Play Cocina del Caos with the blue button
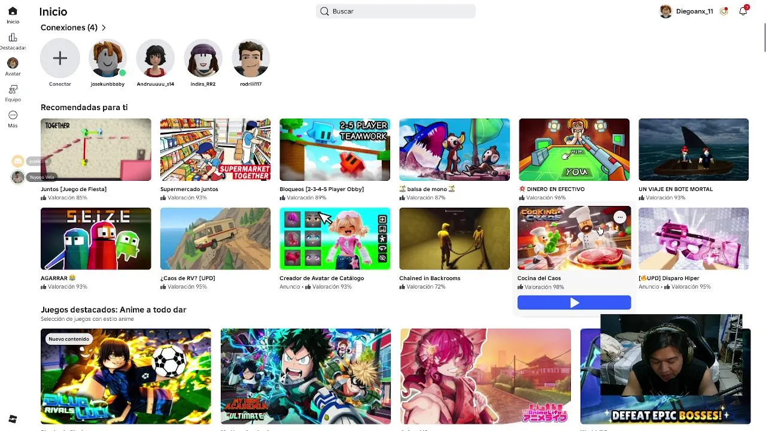The height and width of the screenshot is (431, 766). (574, 303)
